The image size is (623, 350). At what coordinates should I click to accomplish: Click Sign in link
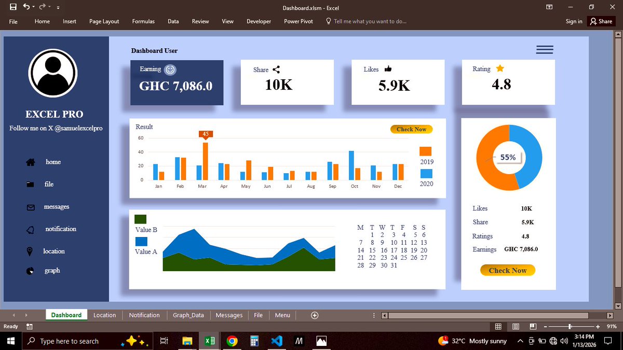click(574, 21)
